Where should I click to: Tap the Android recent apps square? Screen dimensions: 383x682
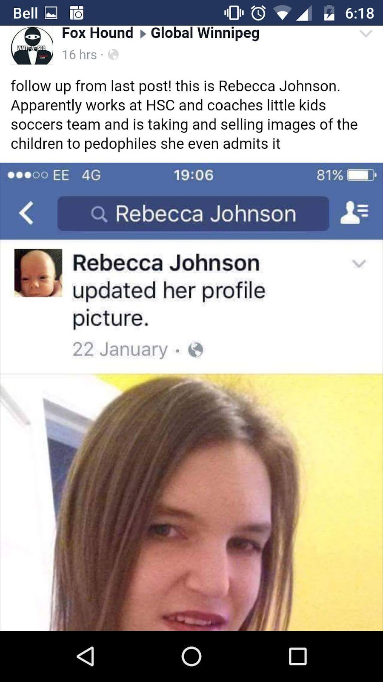click(x=297, y=656)
